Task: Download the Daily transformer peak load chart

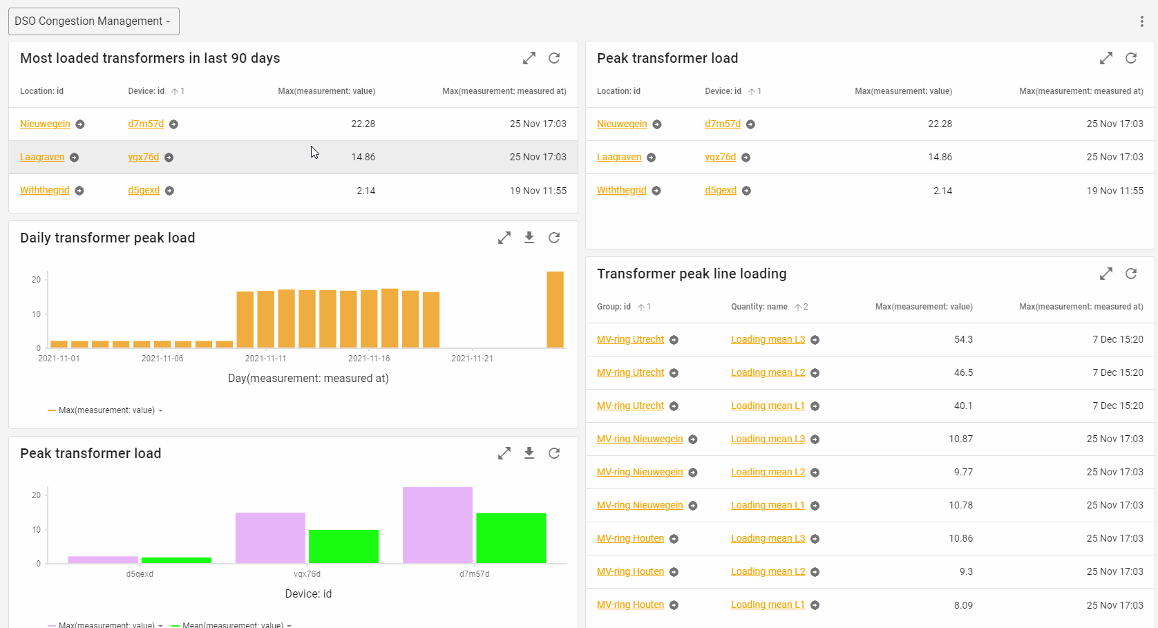Action: [529, 238]
